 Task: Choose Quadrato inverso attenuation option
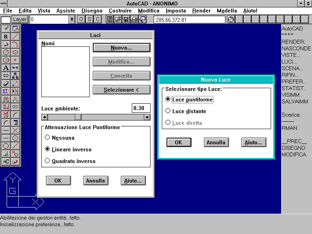point(70,161)
